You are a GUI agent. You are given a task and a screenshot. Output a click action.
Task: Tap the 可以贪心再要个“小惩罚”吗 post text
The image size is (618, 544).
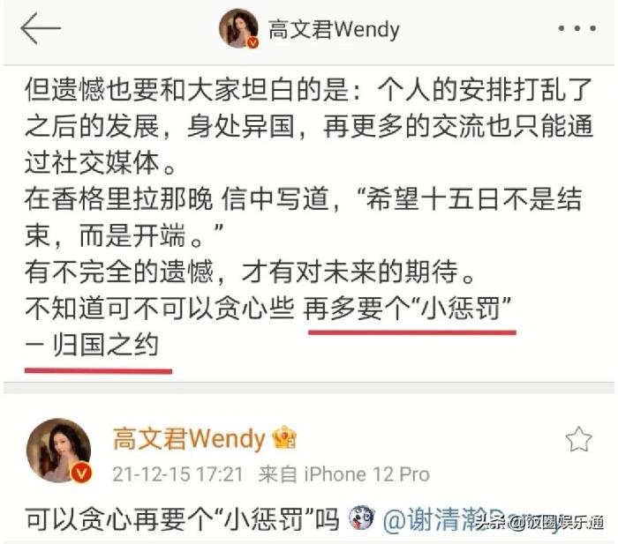183,519
